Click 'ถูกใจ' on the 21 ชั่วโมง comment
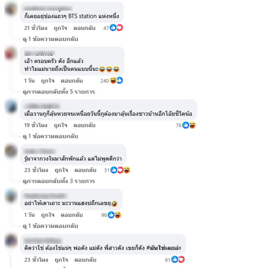275x268 pixels. tap(60, 28)
